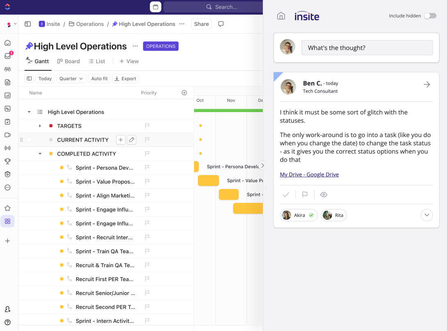Select the team members icon in the sidebar

8,69
